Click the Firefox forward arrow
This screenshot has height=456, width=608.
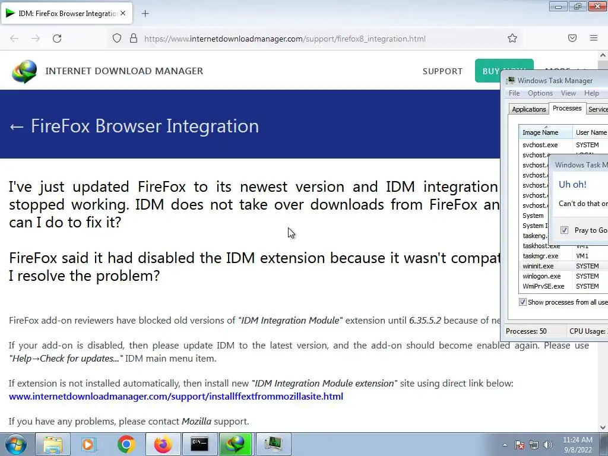click(36, 39)
